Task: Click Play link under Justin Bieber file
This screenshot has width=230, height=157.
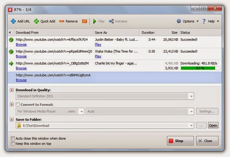Action: coord(98,45)
